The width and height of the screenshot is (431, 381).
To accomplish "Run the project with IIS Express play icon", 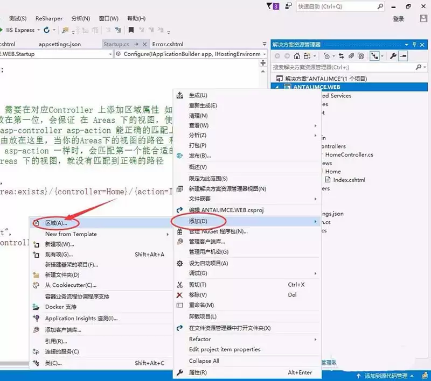I will pyautogui.click(x=3, y=31).
